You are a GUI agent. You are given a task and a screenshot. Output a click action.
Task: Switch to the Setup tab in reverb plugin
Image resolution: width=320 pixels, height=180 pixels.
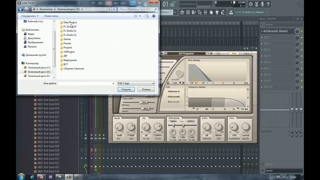246,53
